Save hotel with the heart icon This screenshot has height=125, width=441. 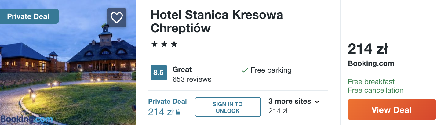[x=116, y=18]
